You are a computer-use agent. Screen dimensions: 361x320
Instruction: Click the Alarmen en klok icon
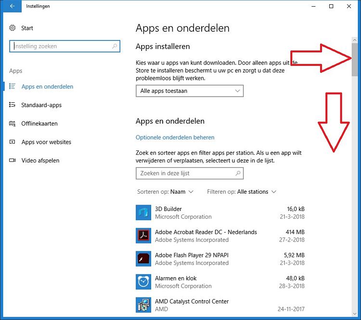[x=143, y=282]
